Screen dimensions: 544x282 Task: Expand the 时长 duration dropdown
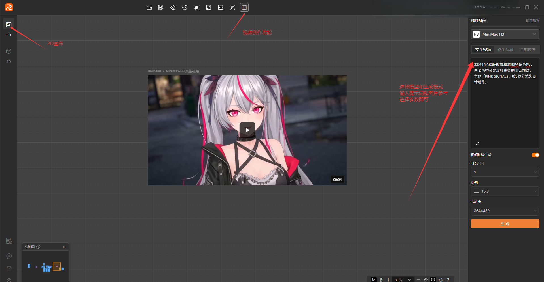[x=505, y=172]
